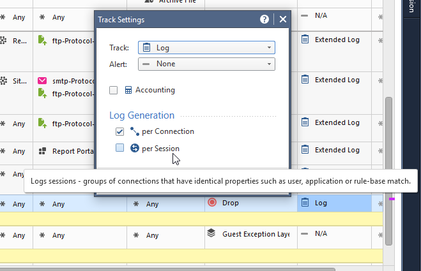Click the Guest Exception Layer stack icon
The image size is (421, 271).
tap(211, 233)
